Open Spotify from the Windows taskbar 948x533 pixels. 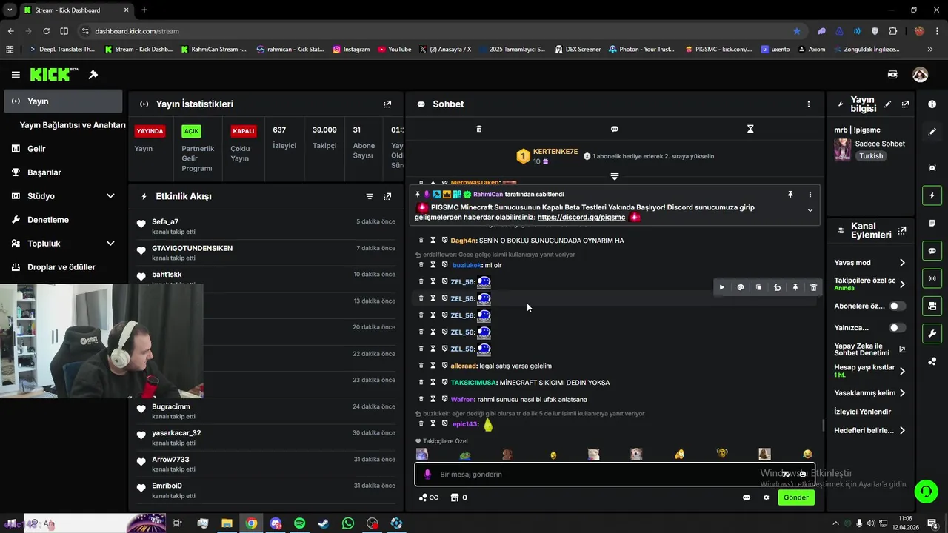[299, 523]
